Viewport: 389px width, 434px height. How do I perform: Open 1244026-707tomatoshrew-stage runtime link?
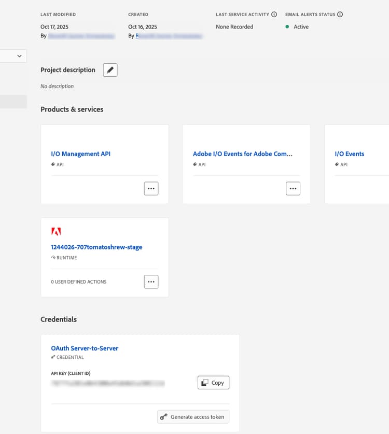96,247
